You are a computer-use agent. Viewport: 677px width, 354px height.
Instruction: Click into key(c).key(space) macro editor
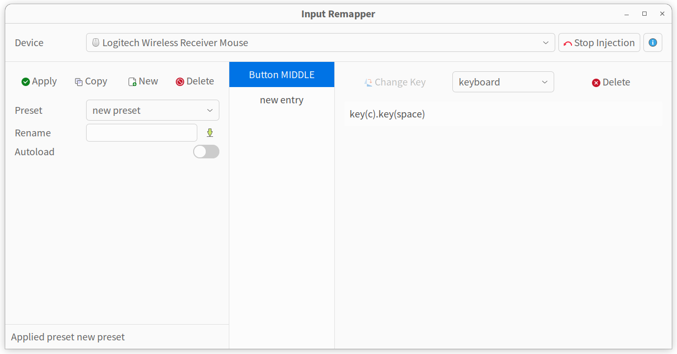coord(503,114)
